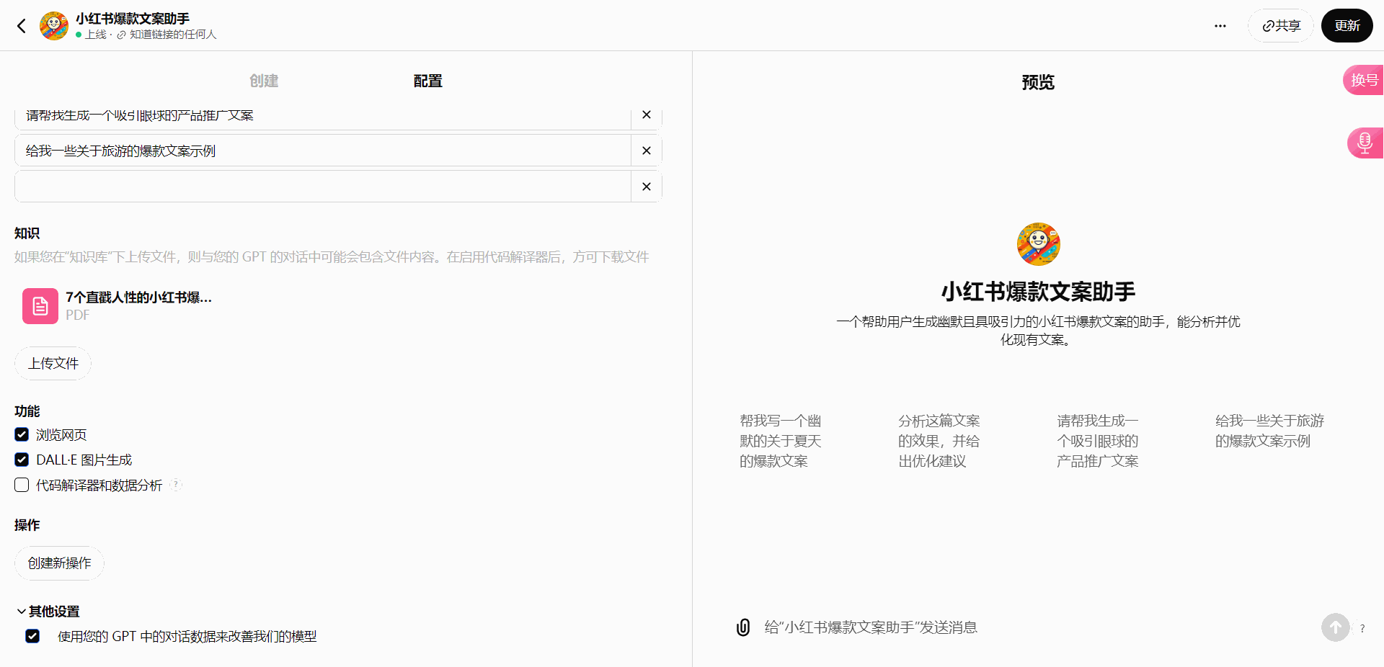Switch to the 创建 tab
This screenshot has height=667, width=1384.
(264, 81)
